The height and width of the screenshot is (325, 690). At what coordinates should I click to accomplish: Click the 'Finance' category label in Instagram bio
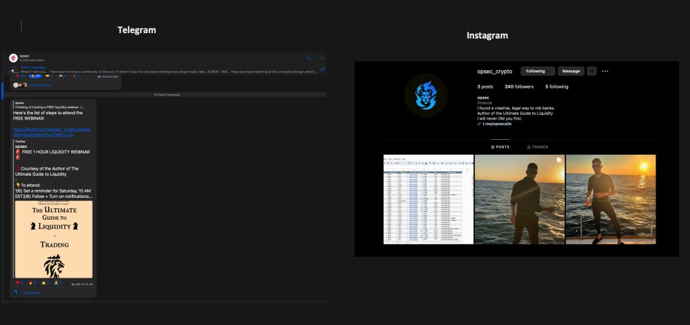click(484, 103)
